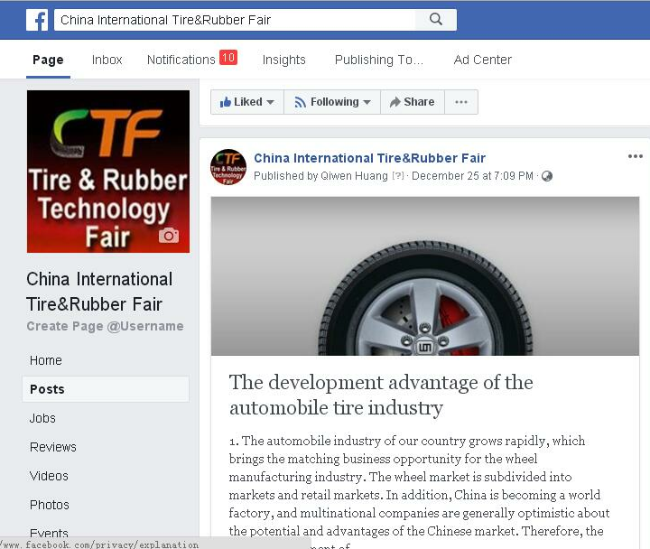Open the automobile tire industry article headline
650x549 pixels.
click(x=381, y=395)
